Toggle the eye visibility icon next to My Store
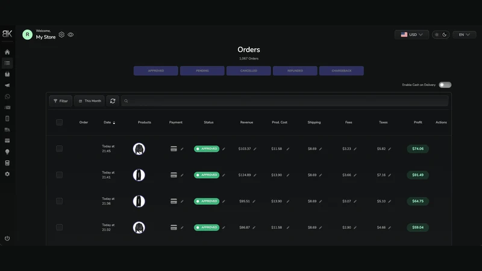482x271 pixels. click(x=70, y=35)
